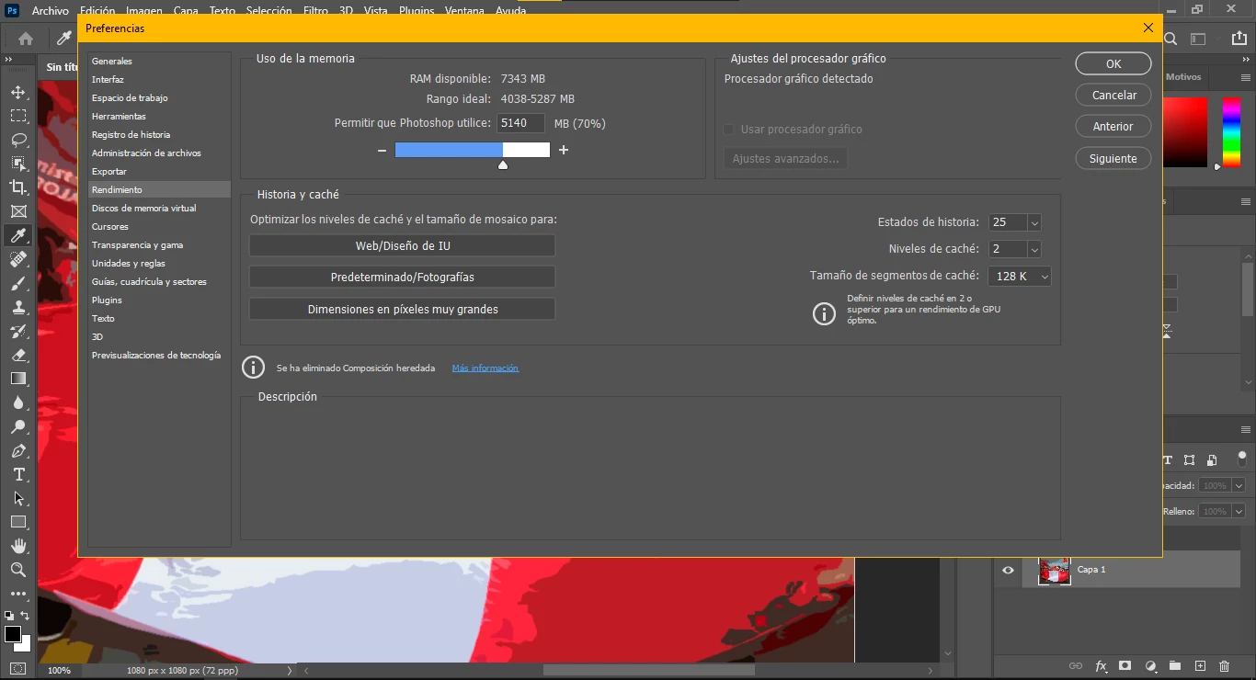Select the Clone Stamp tool
Viewport: 1256px width, 680px height.
[18, 307]
